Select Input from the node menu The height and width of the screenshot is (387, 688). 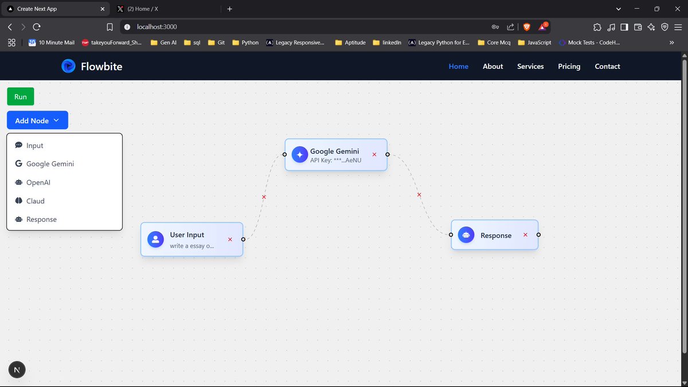[64, 146]
